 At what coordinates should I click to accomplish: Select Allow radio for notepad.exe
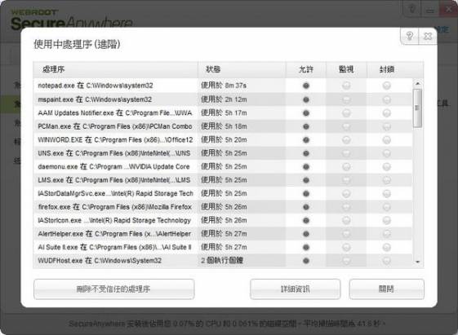point(306,86)
